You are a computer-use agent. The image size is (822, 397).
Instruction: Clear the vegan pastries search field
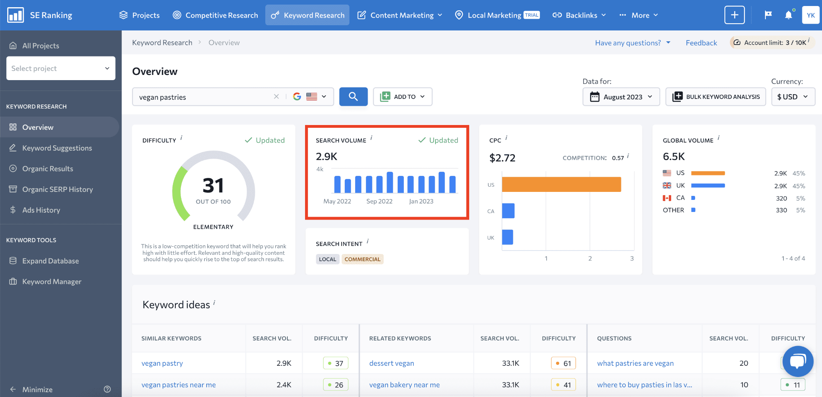click(276, 97)
